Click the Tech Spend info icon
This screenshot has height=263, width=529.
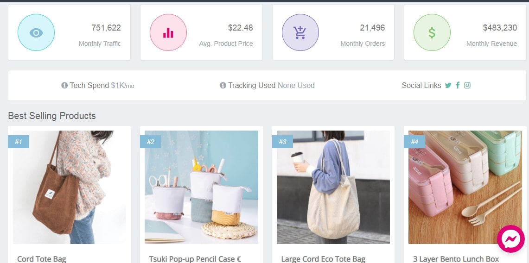[64, 86]
